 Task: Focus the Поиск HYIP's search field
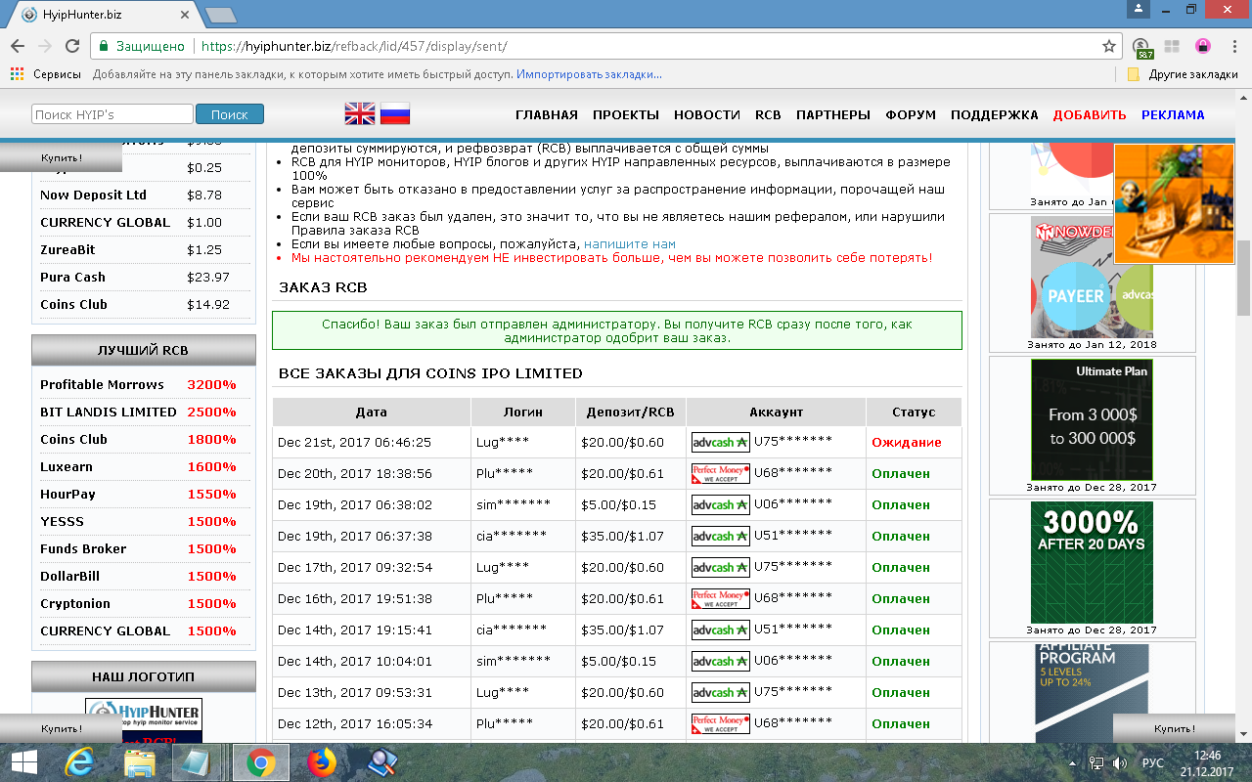pyautogui.click(x=112, y=114)
